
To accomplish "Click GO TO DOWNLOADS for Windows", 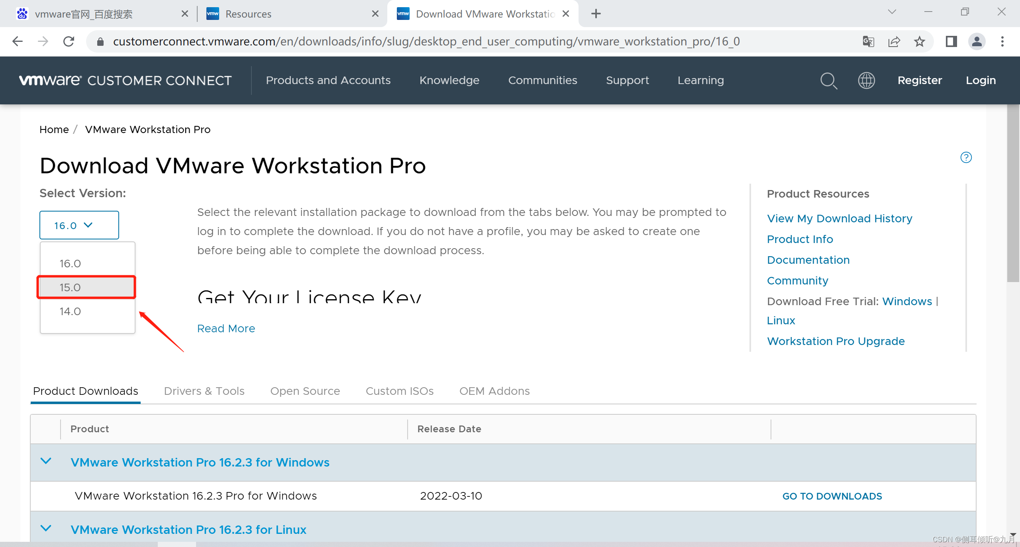I will (832, 496).
